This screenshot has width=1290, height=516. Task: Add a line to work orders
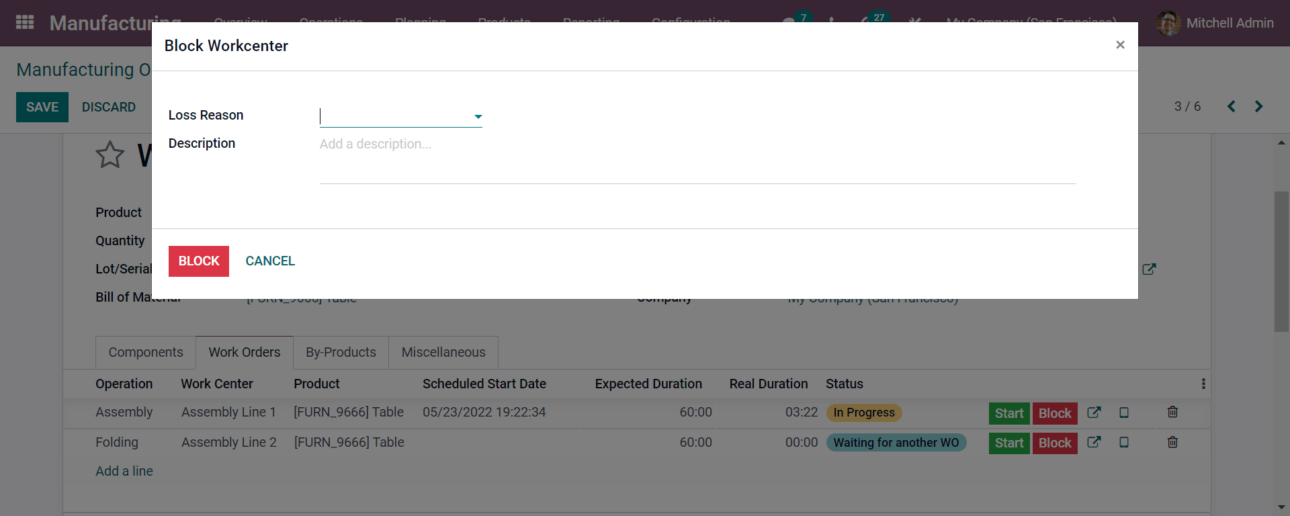click(124, 471)
